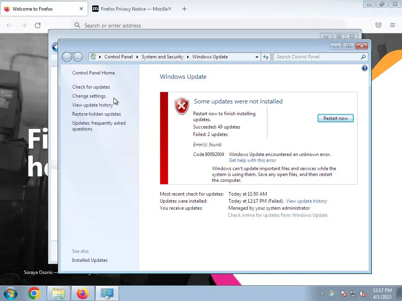Click the Firefox forward arrow
Screen dimensions: 402x301
(24, 25)
